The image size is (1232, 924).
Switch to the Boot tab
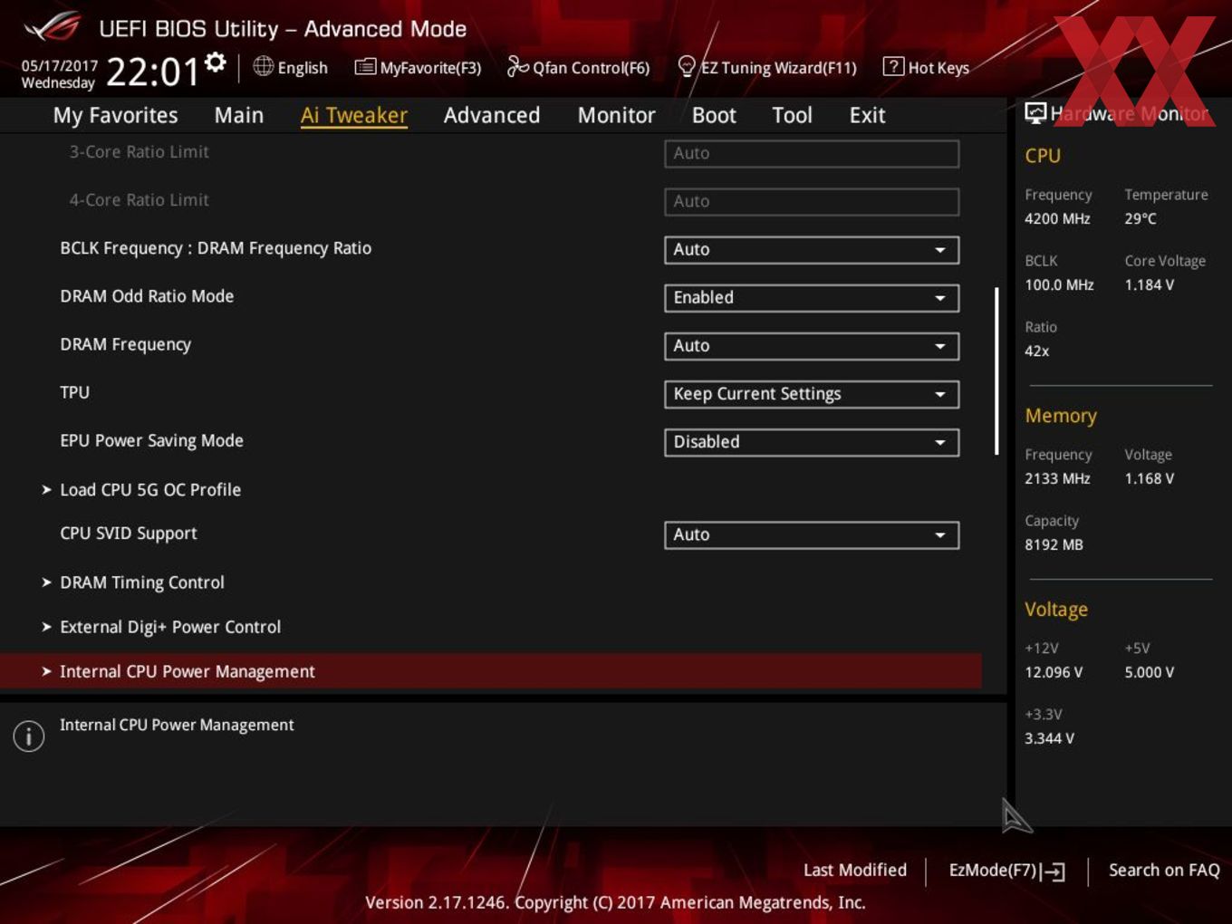(714, 116)
